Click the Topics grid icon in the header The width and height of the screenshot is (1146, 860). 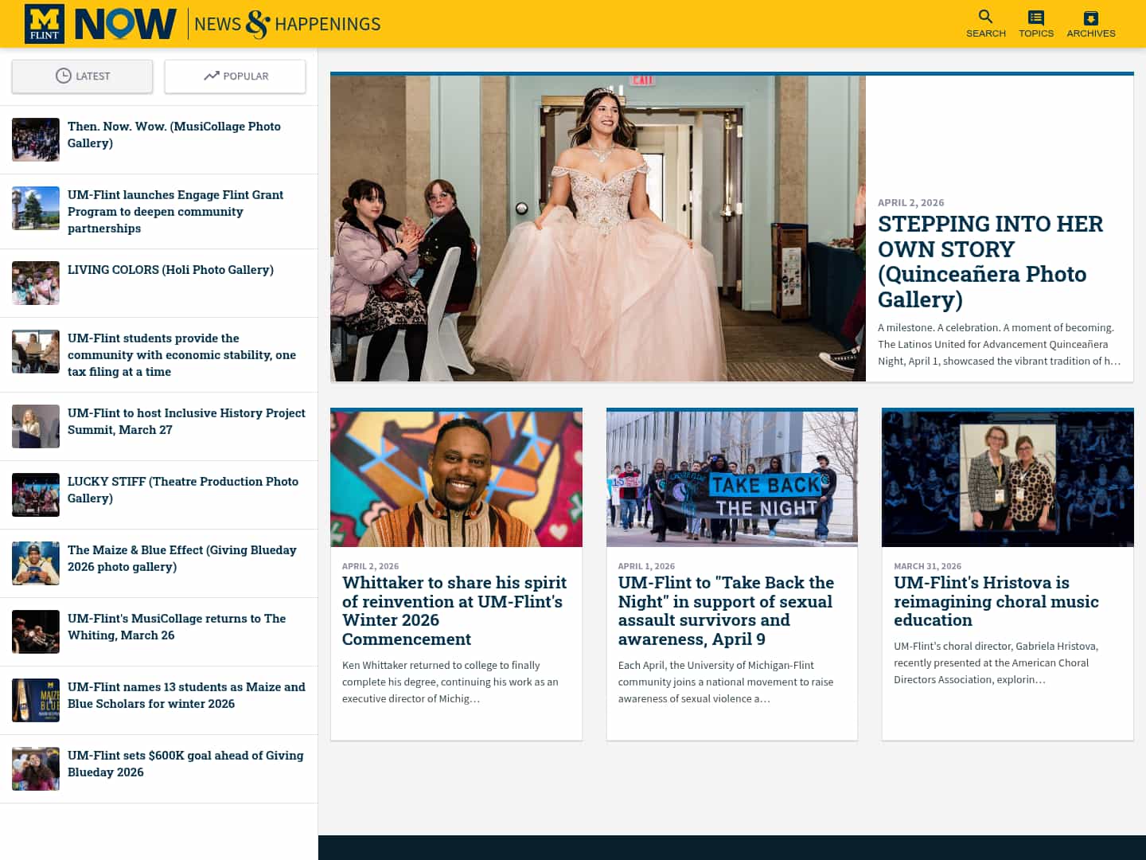1035,16
